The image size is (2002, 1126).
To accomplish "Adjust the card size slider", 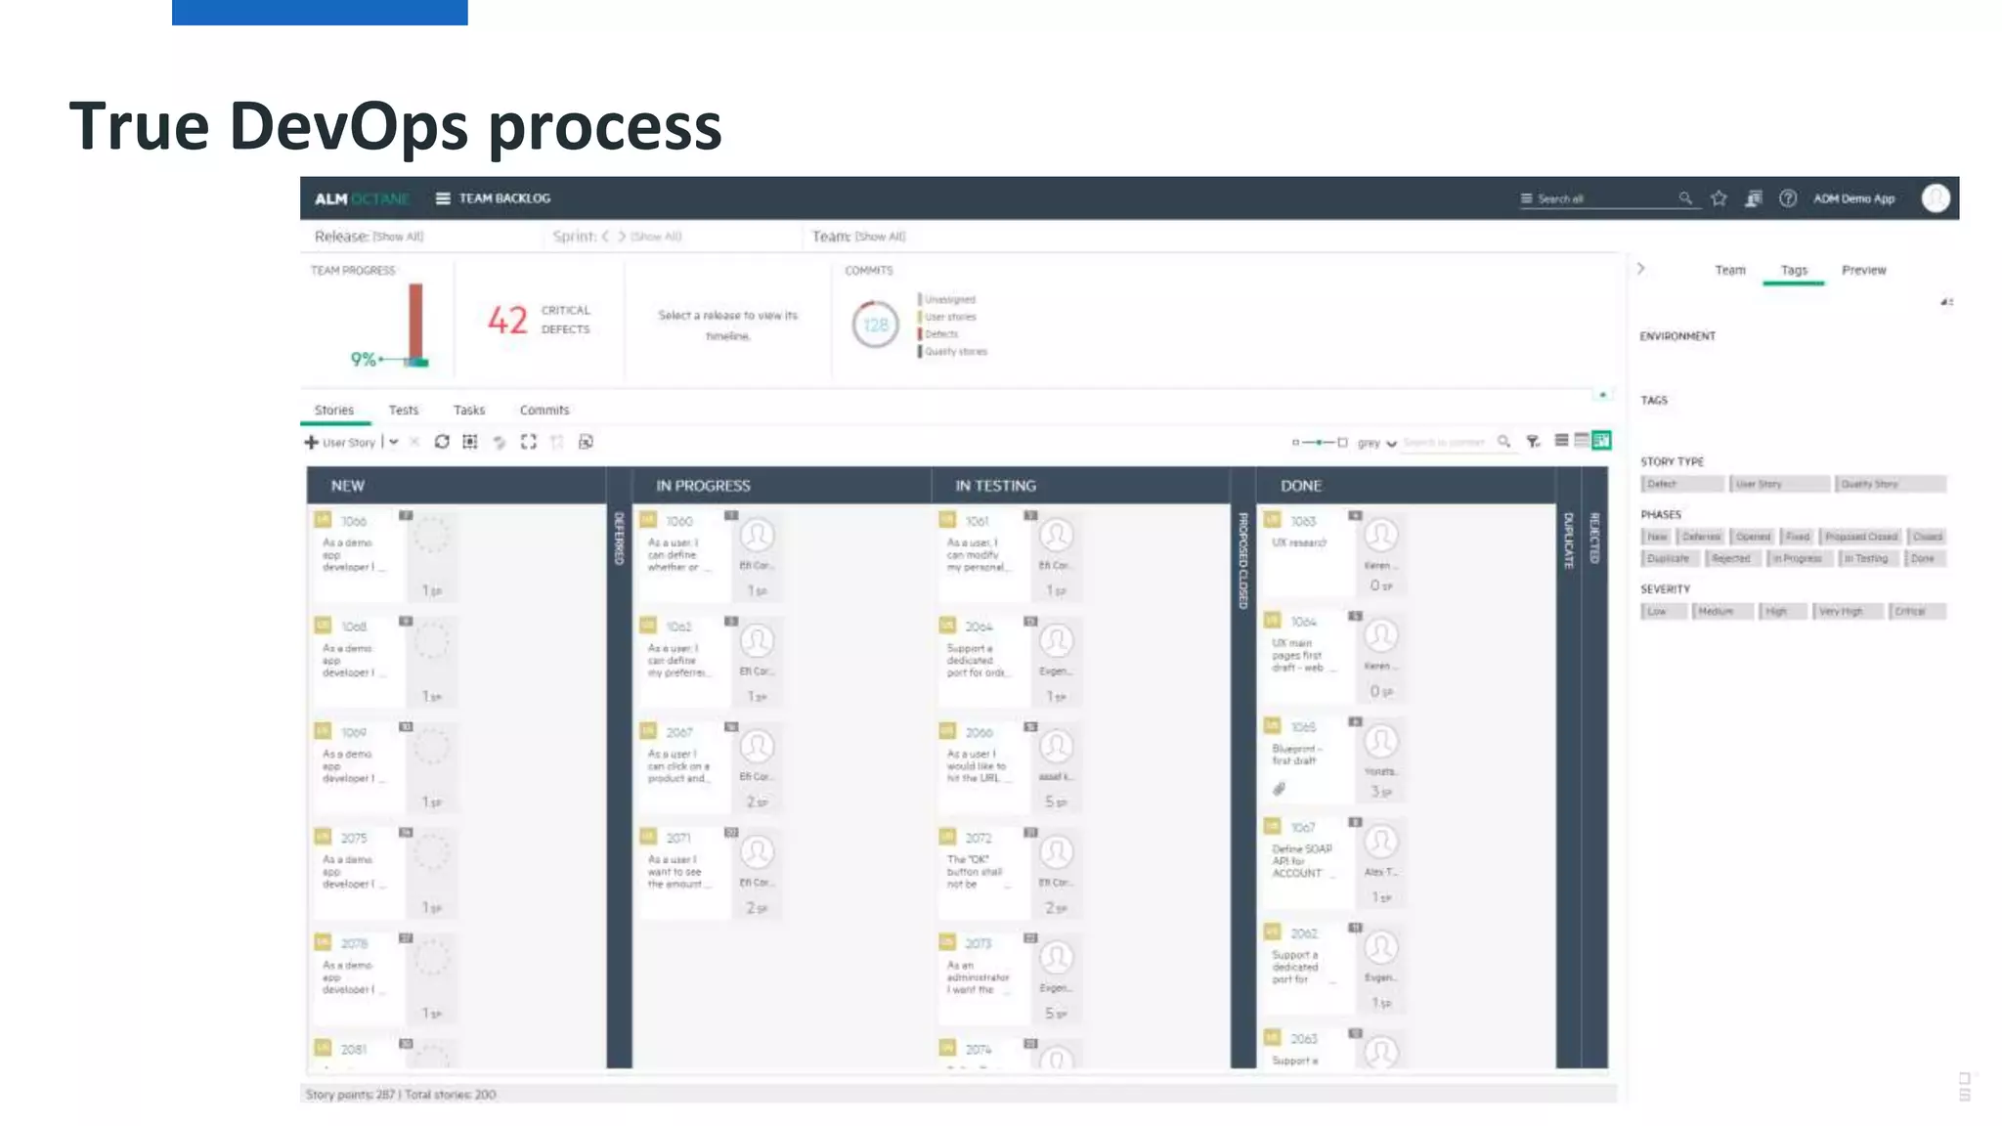I will [x=1320, y=443].
